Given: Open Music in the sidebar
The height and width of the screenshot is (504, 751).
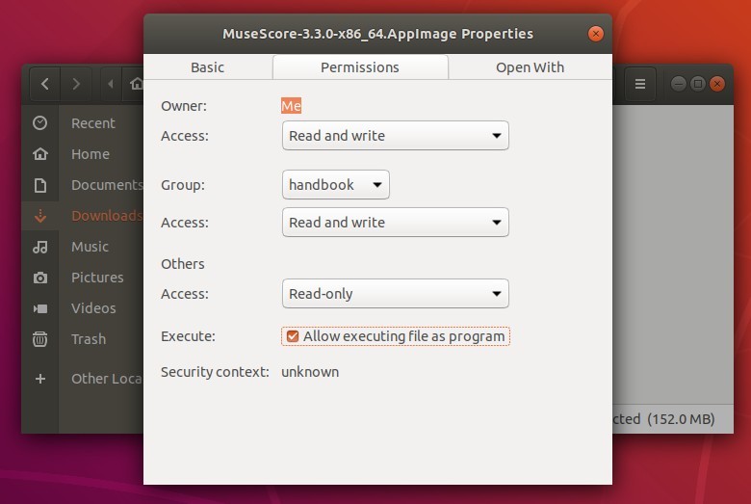Looking at the screenshot, I should [90, 247].
